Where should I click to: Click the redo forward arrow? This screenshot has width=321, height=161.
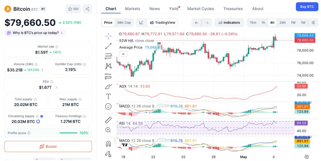click(x=207, y=23)
